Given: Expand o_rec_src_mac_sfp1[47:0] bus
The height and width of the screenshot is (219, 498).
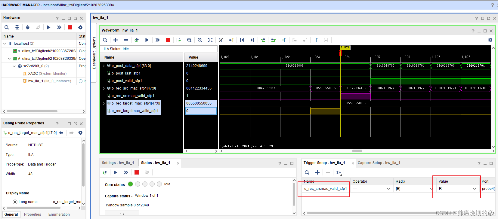Looking at the screenshot, I should coord(104,88).
